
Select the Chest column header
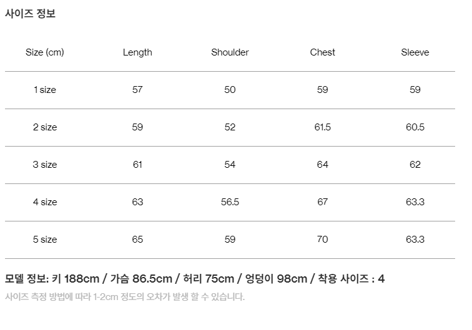[323, 52]
